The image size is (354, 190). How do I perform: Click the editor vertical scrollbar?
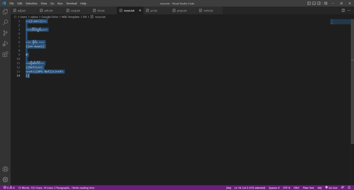[x=353, y=82]
